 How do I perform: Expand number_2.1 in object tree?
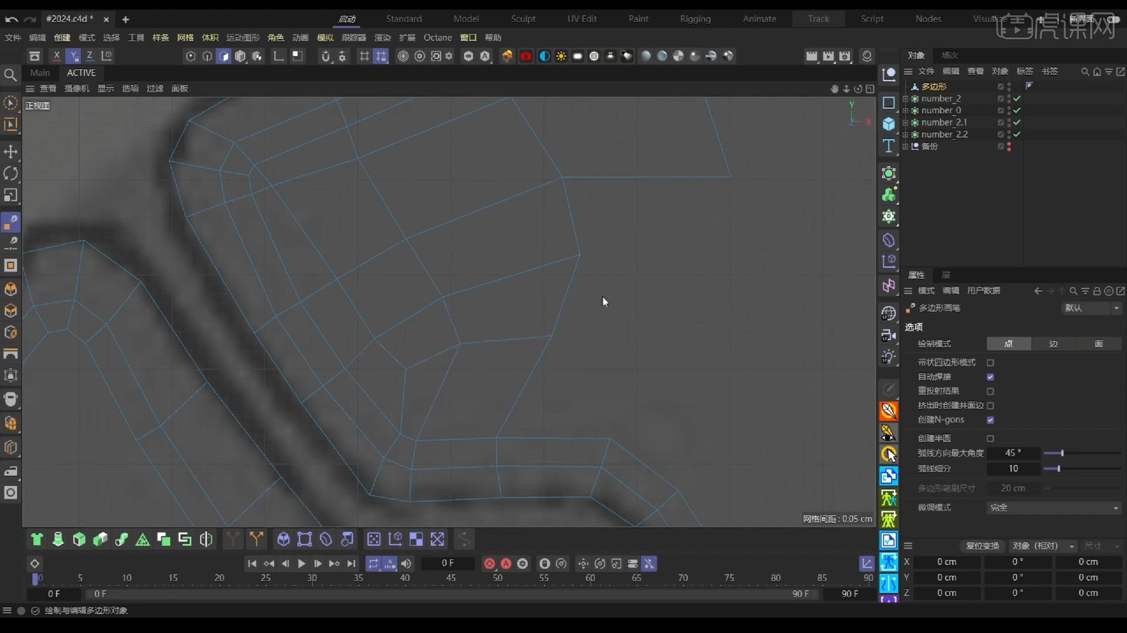906,122
